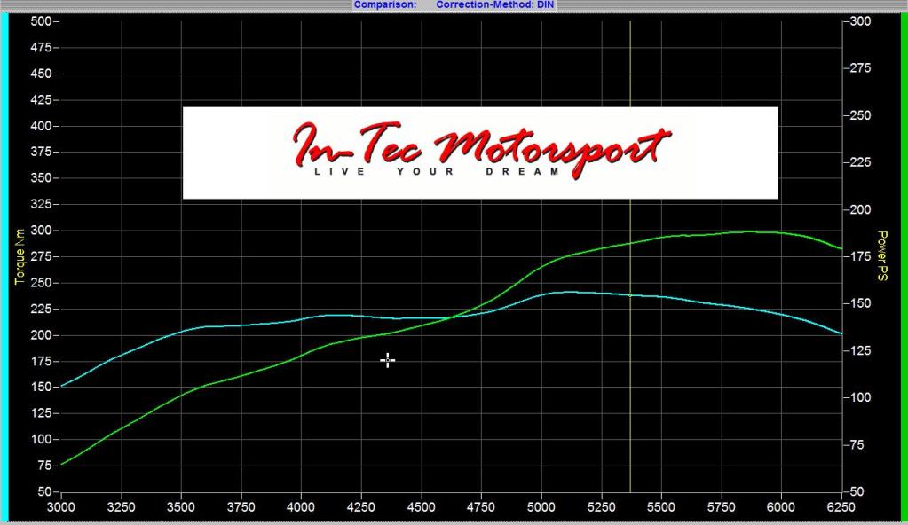Click the 6250 rpm x-axis value

[x=841, y=507]
